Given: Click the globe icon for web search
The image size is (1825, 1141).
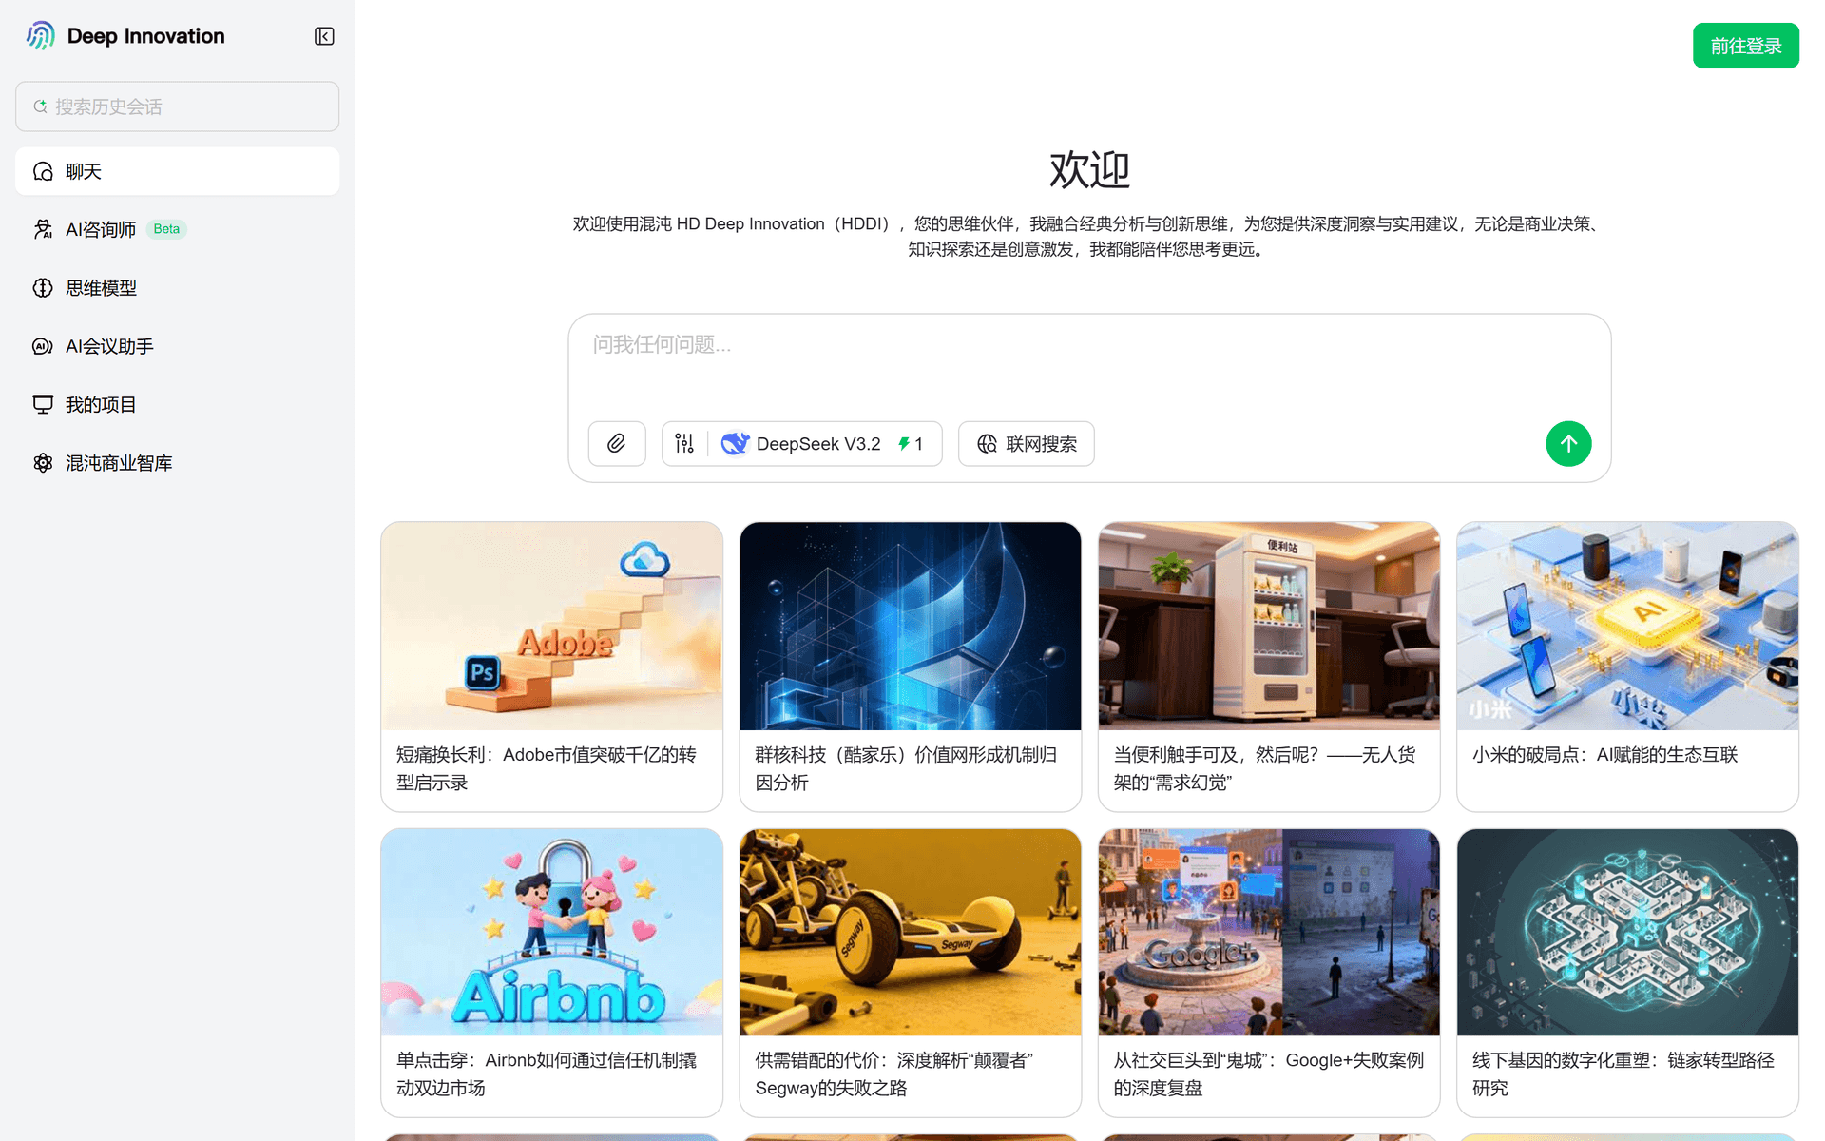Looking at the screenshot, I should [988, 444].
